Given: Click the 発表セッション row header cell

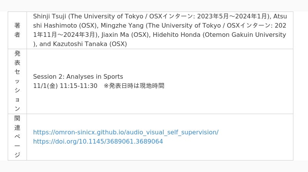Looking at the screenshot, I should click(x=17, y=81).
